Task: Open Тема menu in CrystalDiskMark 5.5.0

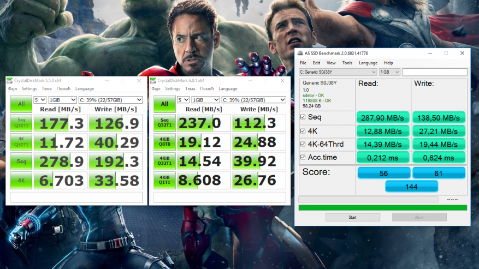Action: point(46,88)
